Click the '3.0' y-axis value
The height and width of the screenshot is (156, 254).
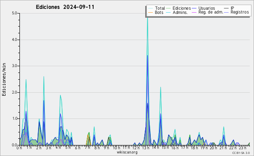pos(14,66)
